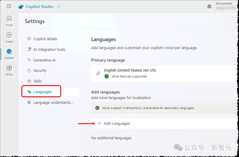Screen dimensions: 239x157
Task: Click the Settings page heading
Action: (x=35, y=21)
